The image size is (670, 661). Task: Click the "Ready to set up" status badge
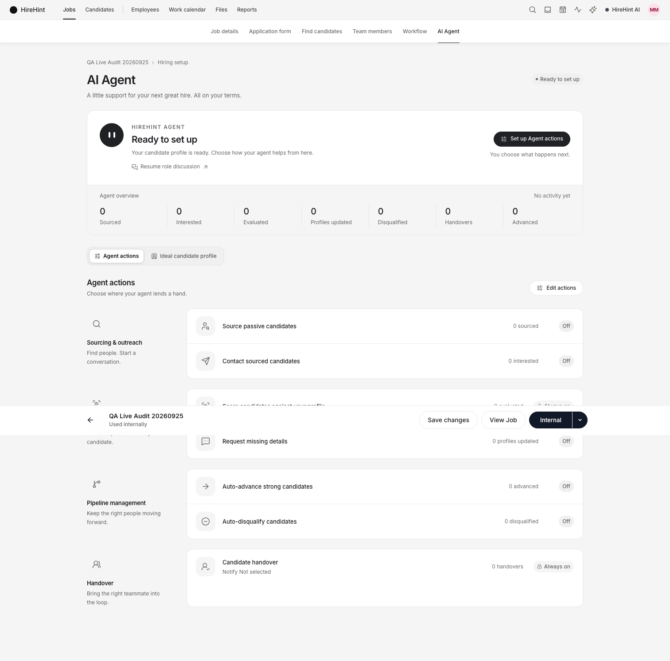[557, 79]
